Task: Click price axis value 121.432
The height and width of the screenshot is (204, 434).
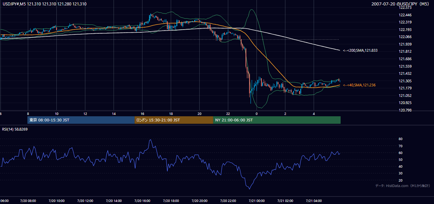Action: pos(405,73)
